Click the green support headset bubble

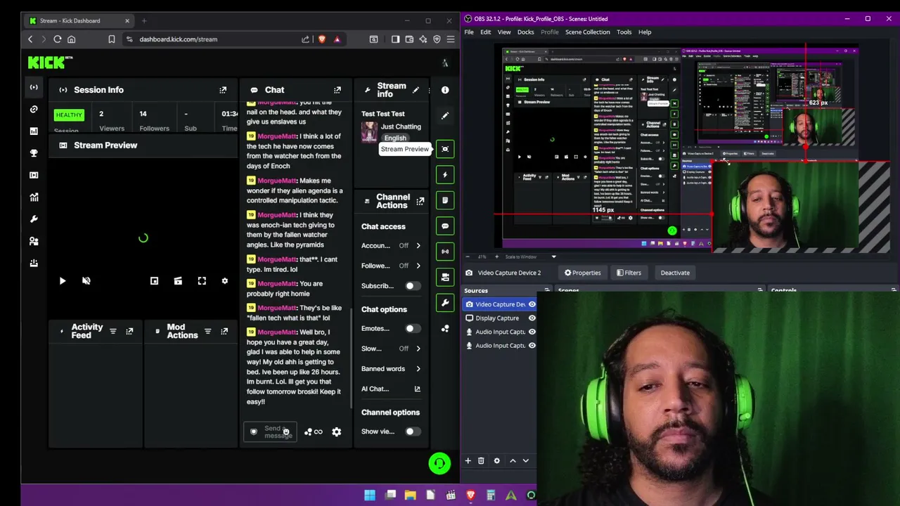point(439,463)
